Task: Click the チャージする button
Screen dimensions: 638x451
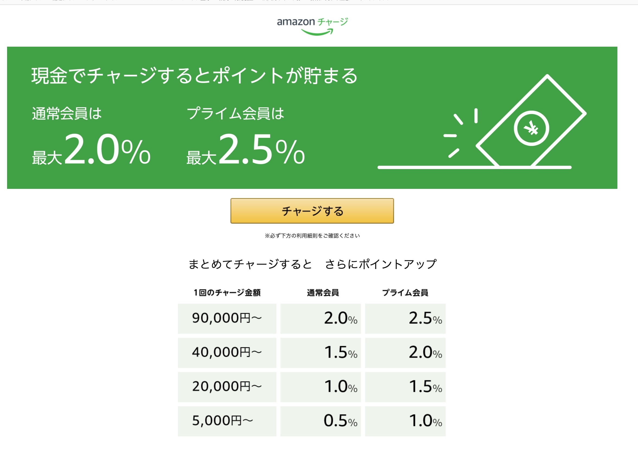Action: (x=312, y=211)
